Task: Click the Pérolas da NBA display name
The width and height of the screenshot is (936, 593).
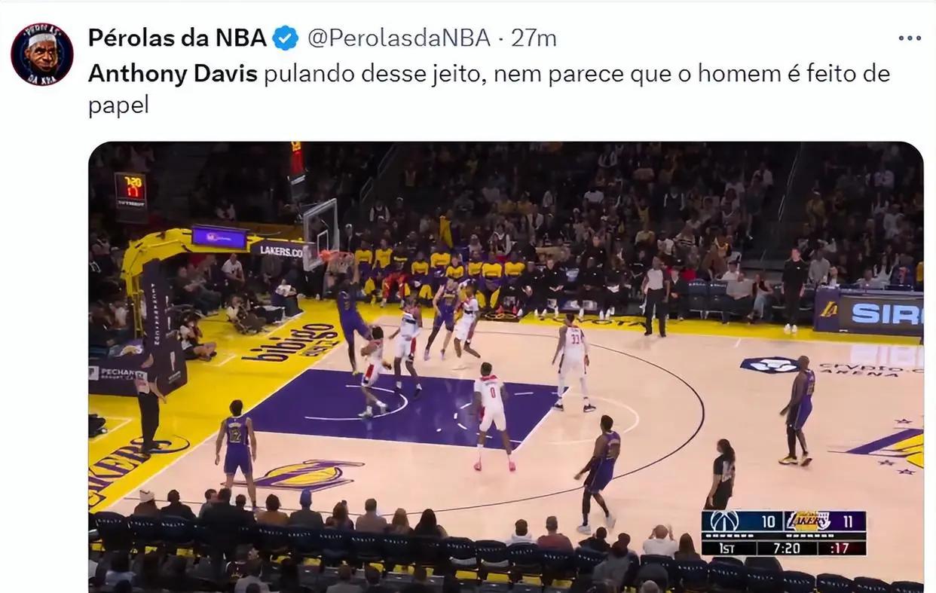Action: [x=177, y=38]
